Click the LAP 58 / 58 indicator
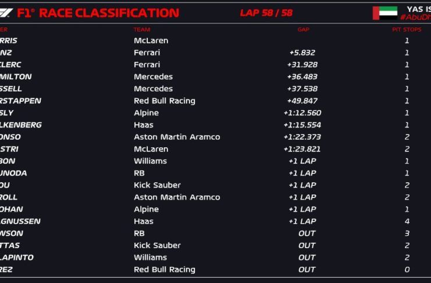The height and width of the screenshot is (283, 431). pos(266,13)
